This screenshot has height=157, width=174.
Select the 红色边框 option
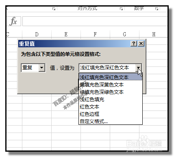coord(111,114)
